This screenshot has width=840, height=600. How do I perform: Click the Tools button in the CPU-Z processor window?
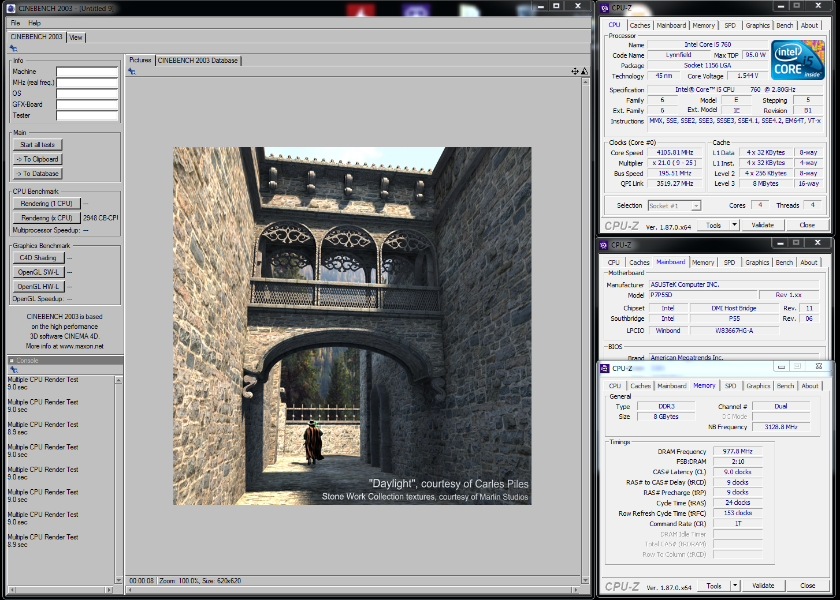point(713,225)
